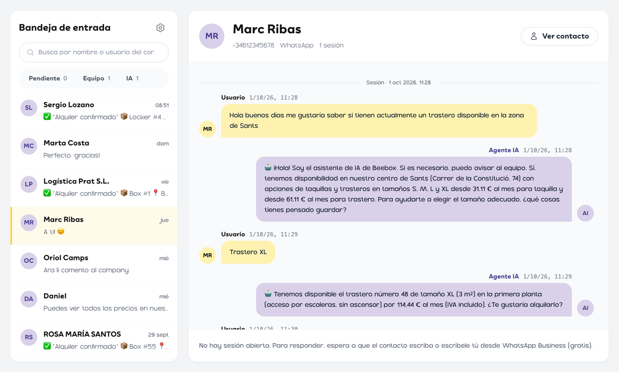Click the phone number +34612345678
Image resolution: width=619 pixels, height=372 pixels.
[x=253, y=45]
